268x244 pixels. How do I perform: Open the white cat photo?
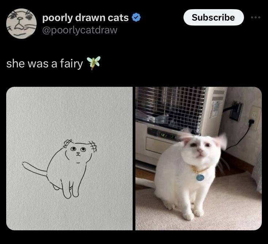pyautogui.click(x=198, y=158)
